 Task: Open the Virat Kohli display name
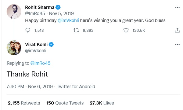coord(36,44)
